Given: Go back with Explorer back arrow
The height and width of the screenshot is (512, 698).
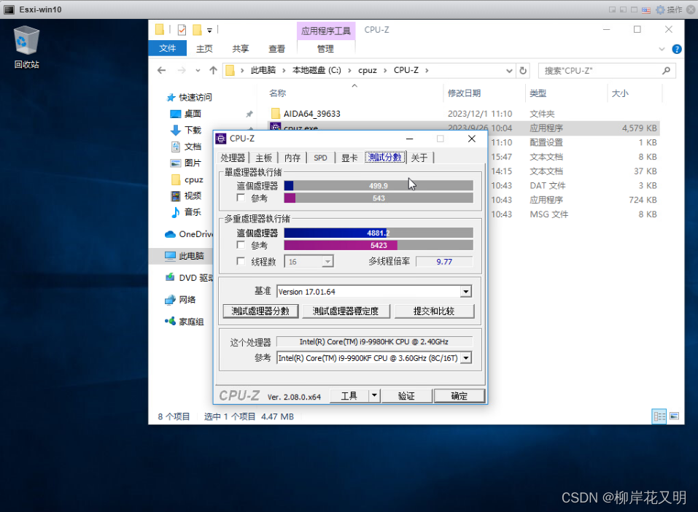Looking at the screenshot, I should 162,70.
